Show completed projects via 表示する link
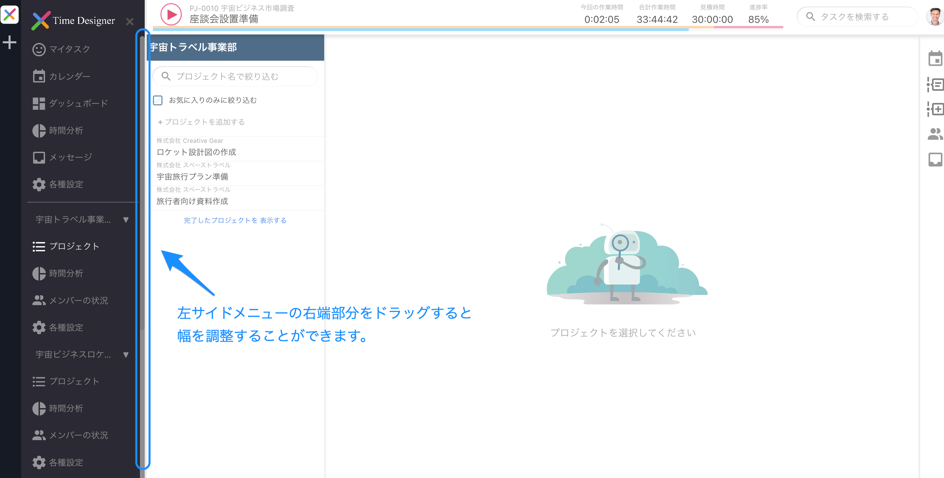The width and height of the screenshot is (944, 478). click(x=273, y=220)
